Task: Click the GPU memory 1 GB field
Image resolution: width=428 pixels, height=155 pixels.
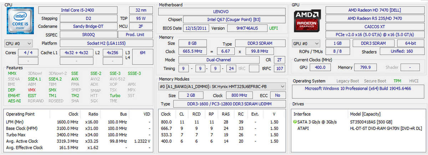Action: (337, 43)
